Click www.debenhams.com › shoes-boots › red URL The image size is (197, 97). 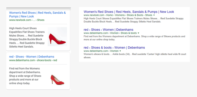pos(33,60)
